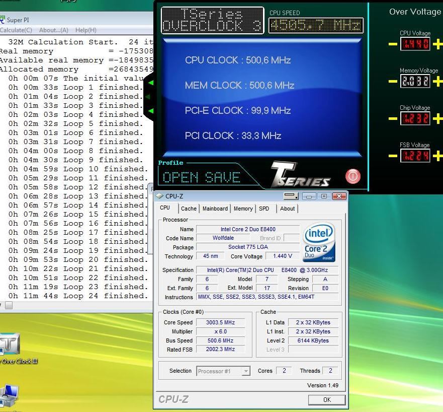The width and height of the screenshot is (443, 412).
Task: Click the Super PI horizontal scrollbar thumb
Action: pos(9,305)
